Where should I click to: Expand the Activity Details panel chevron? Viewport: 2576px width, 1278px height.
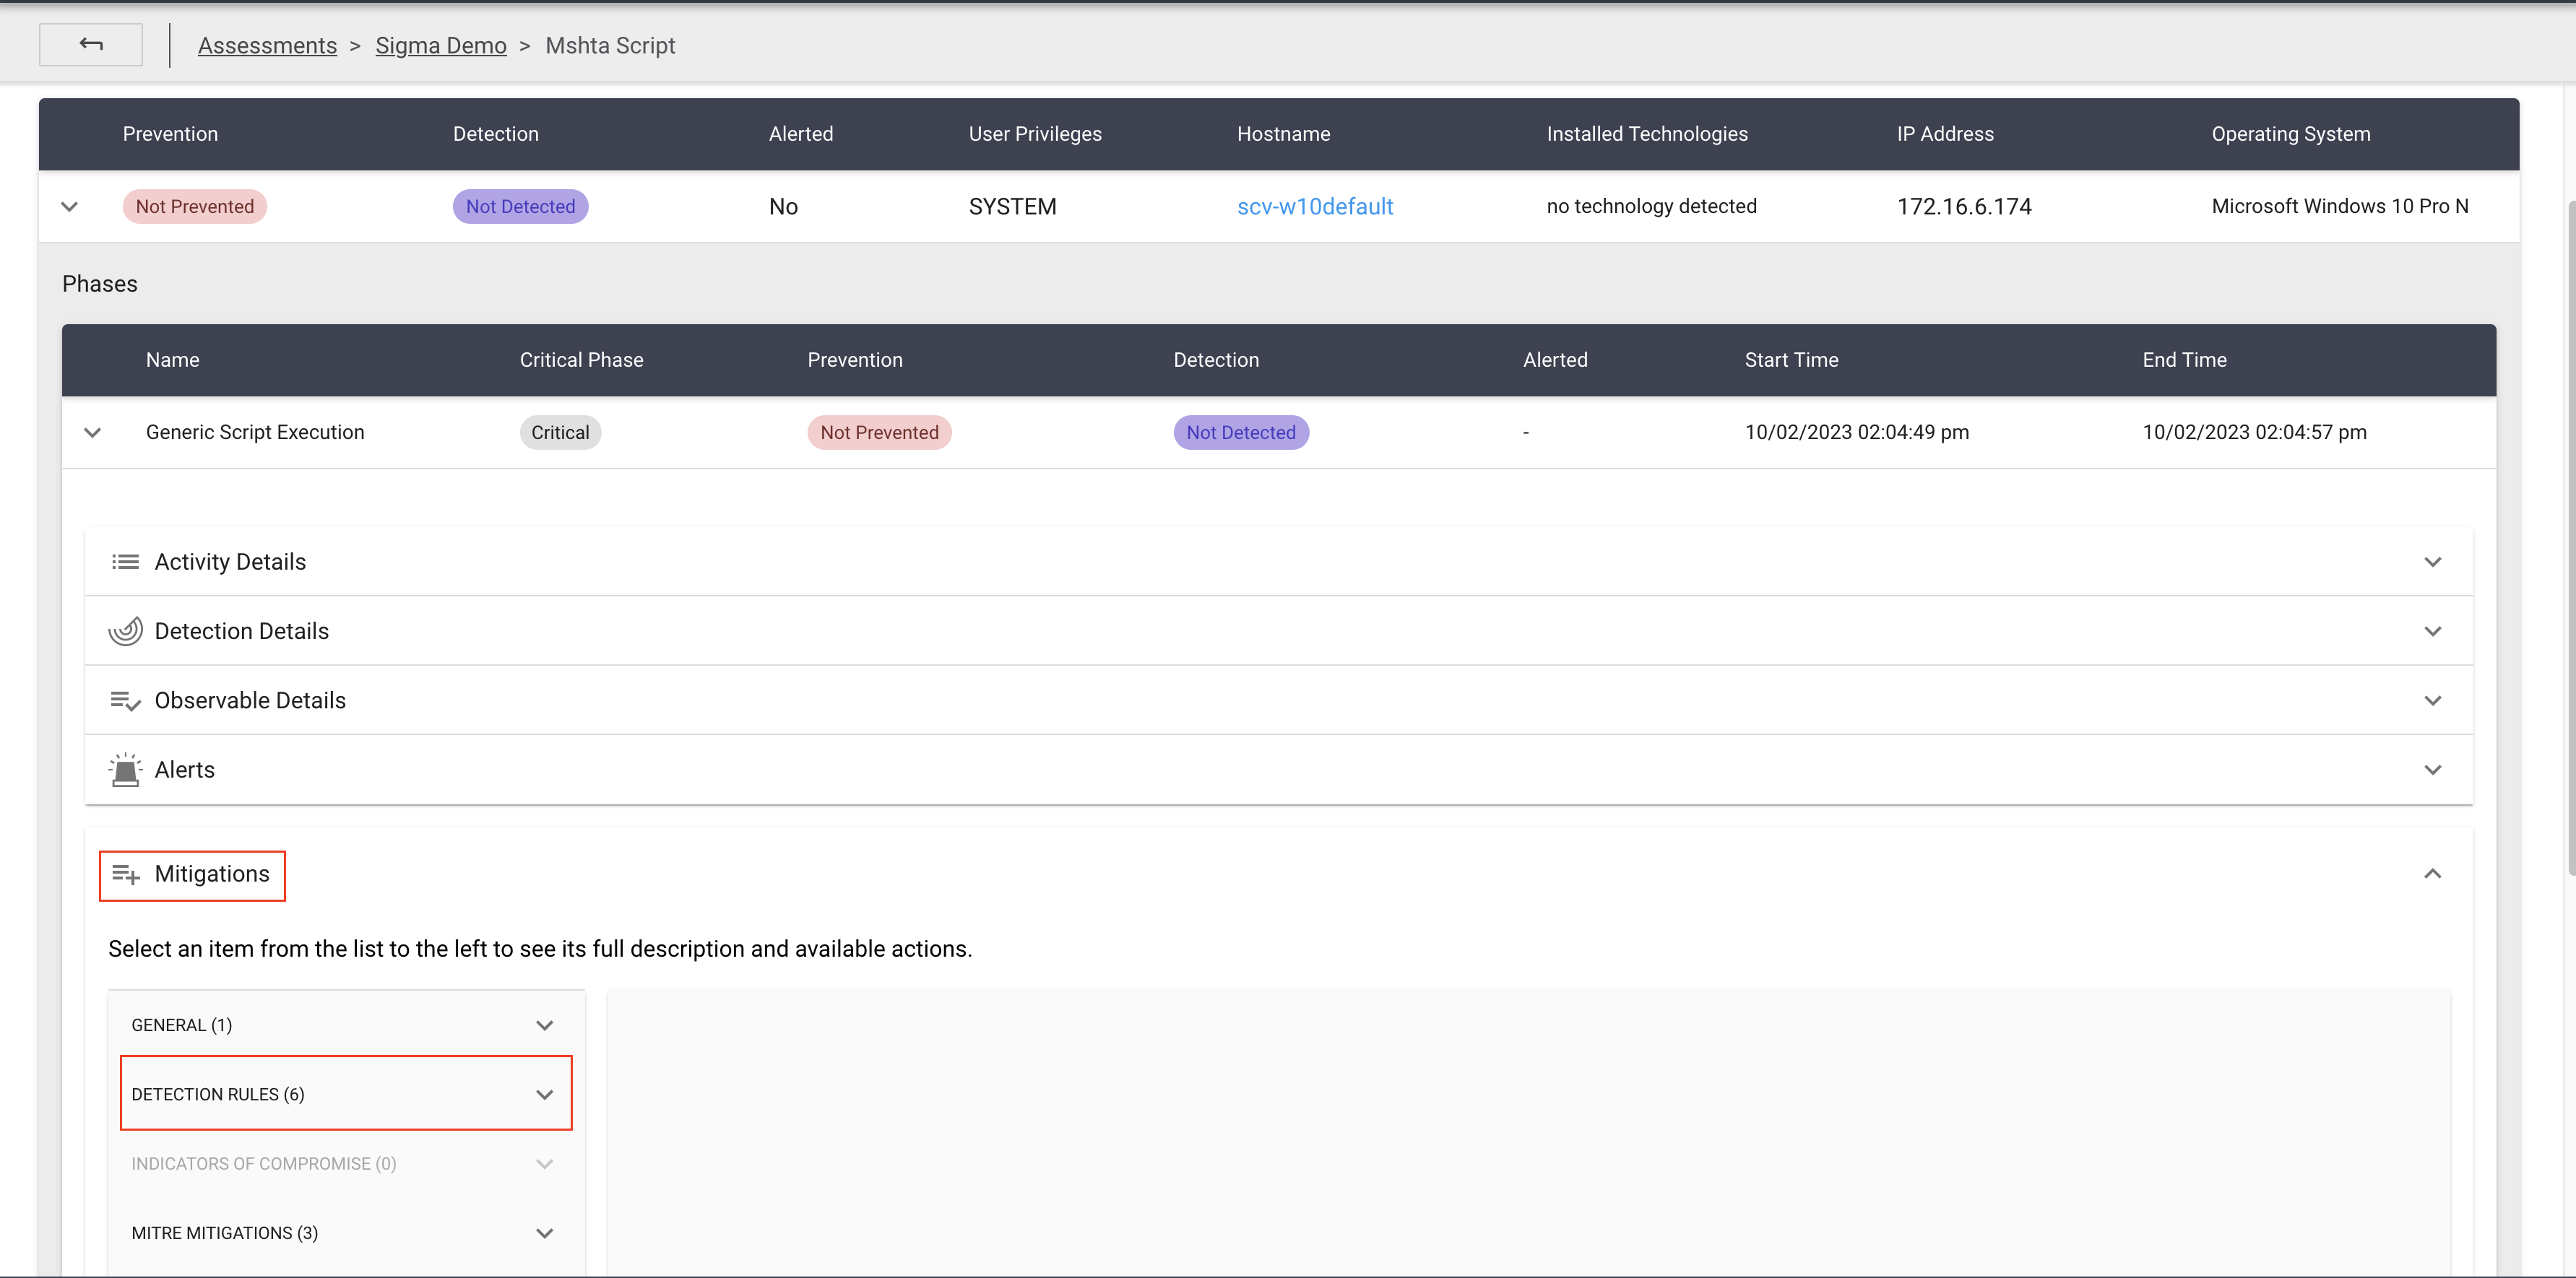(x=2432, y=562)
